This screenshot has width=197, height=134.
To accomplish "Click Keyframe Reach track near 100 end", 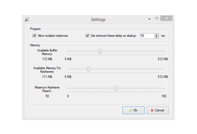I will 162,88.
